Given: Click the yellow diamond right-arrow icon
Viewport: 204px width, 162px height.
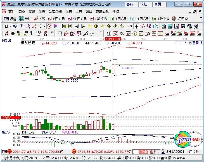Looking at the screenshot, I should point(96,26).
